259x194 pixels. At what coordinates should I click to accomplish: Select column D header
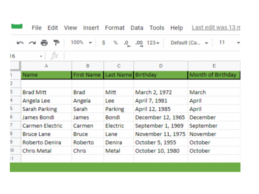(x=161, y=66)
